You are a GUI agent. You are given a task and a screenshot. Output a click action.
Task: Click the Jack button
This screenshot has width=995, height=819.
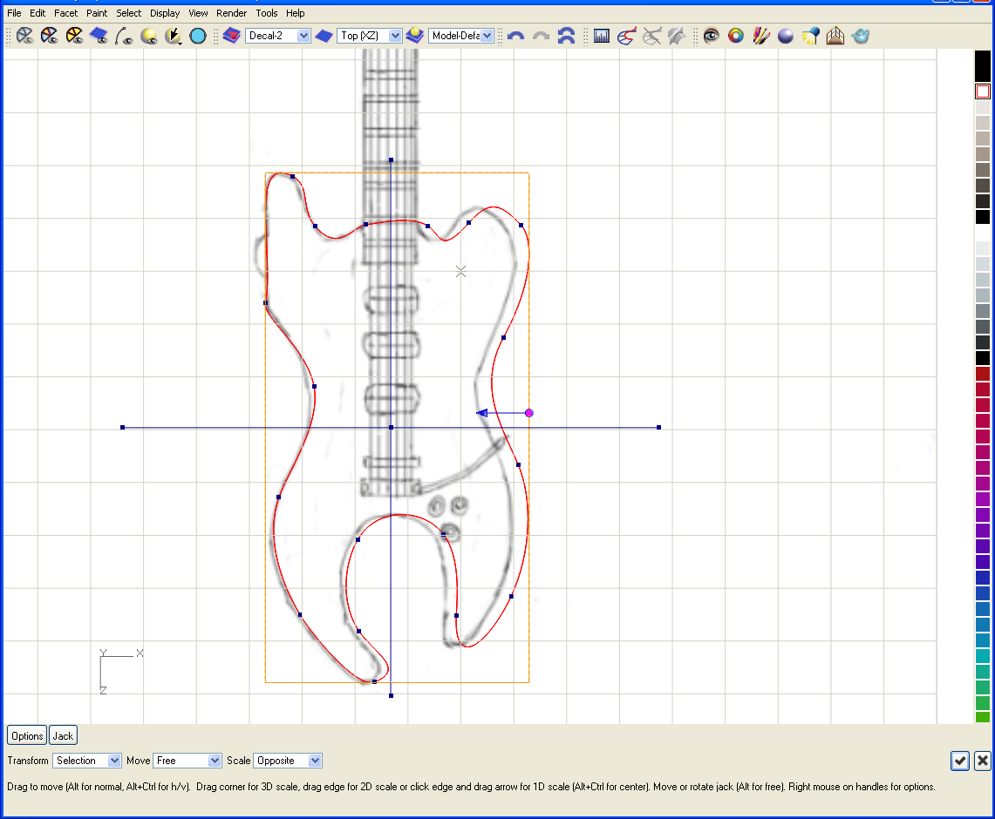[63, 736]
